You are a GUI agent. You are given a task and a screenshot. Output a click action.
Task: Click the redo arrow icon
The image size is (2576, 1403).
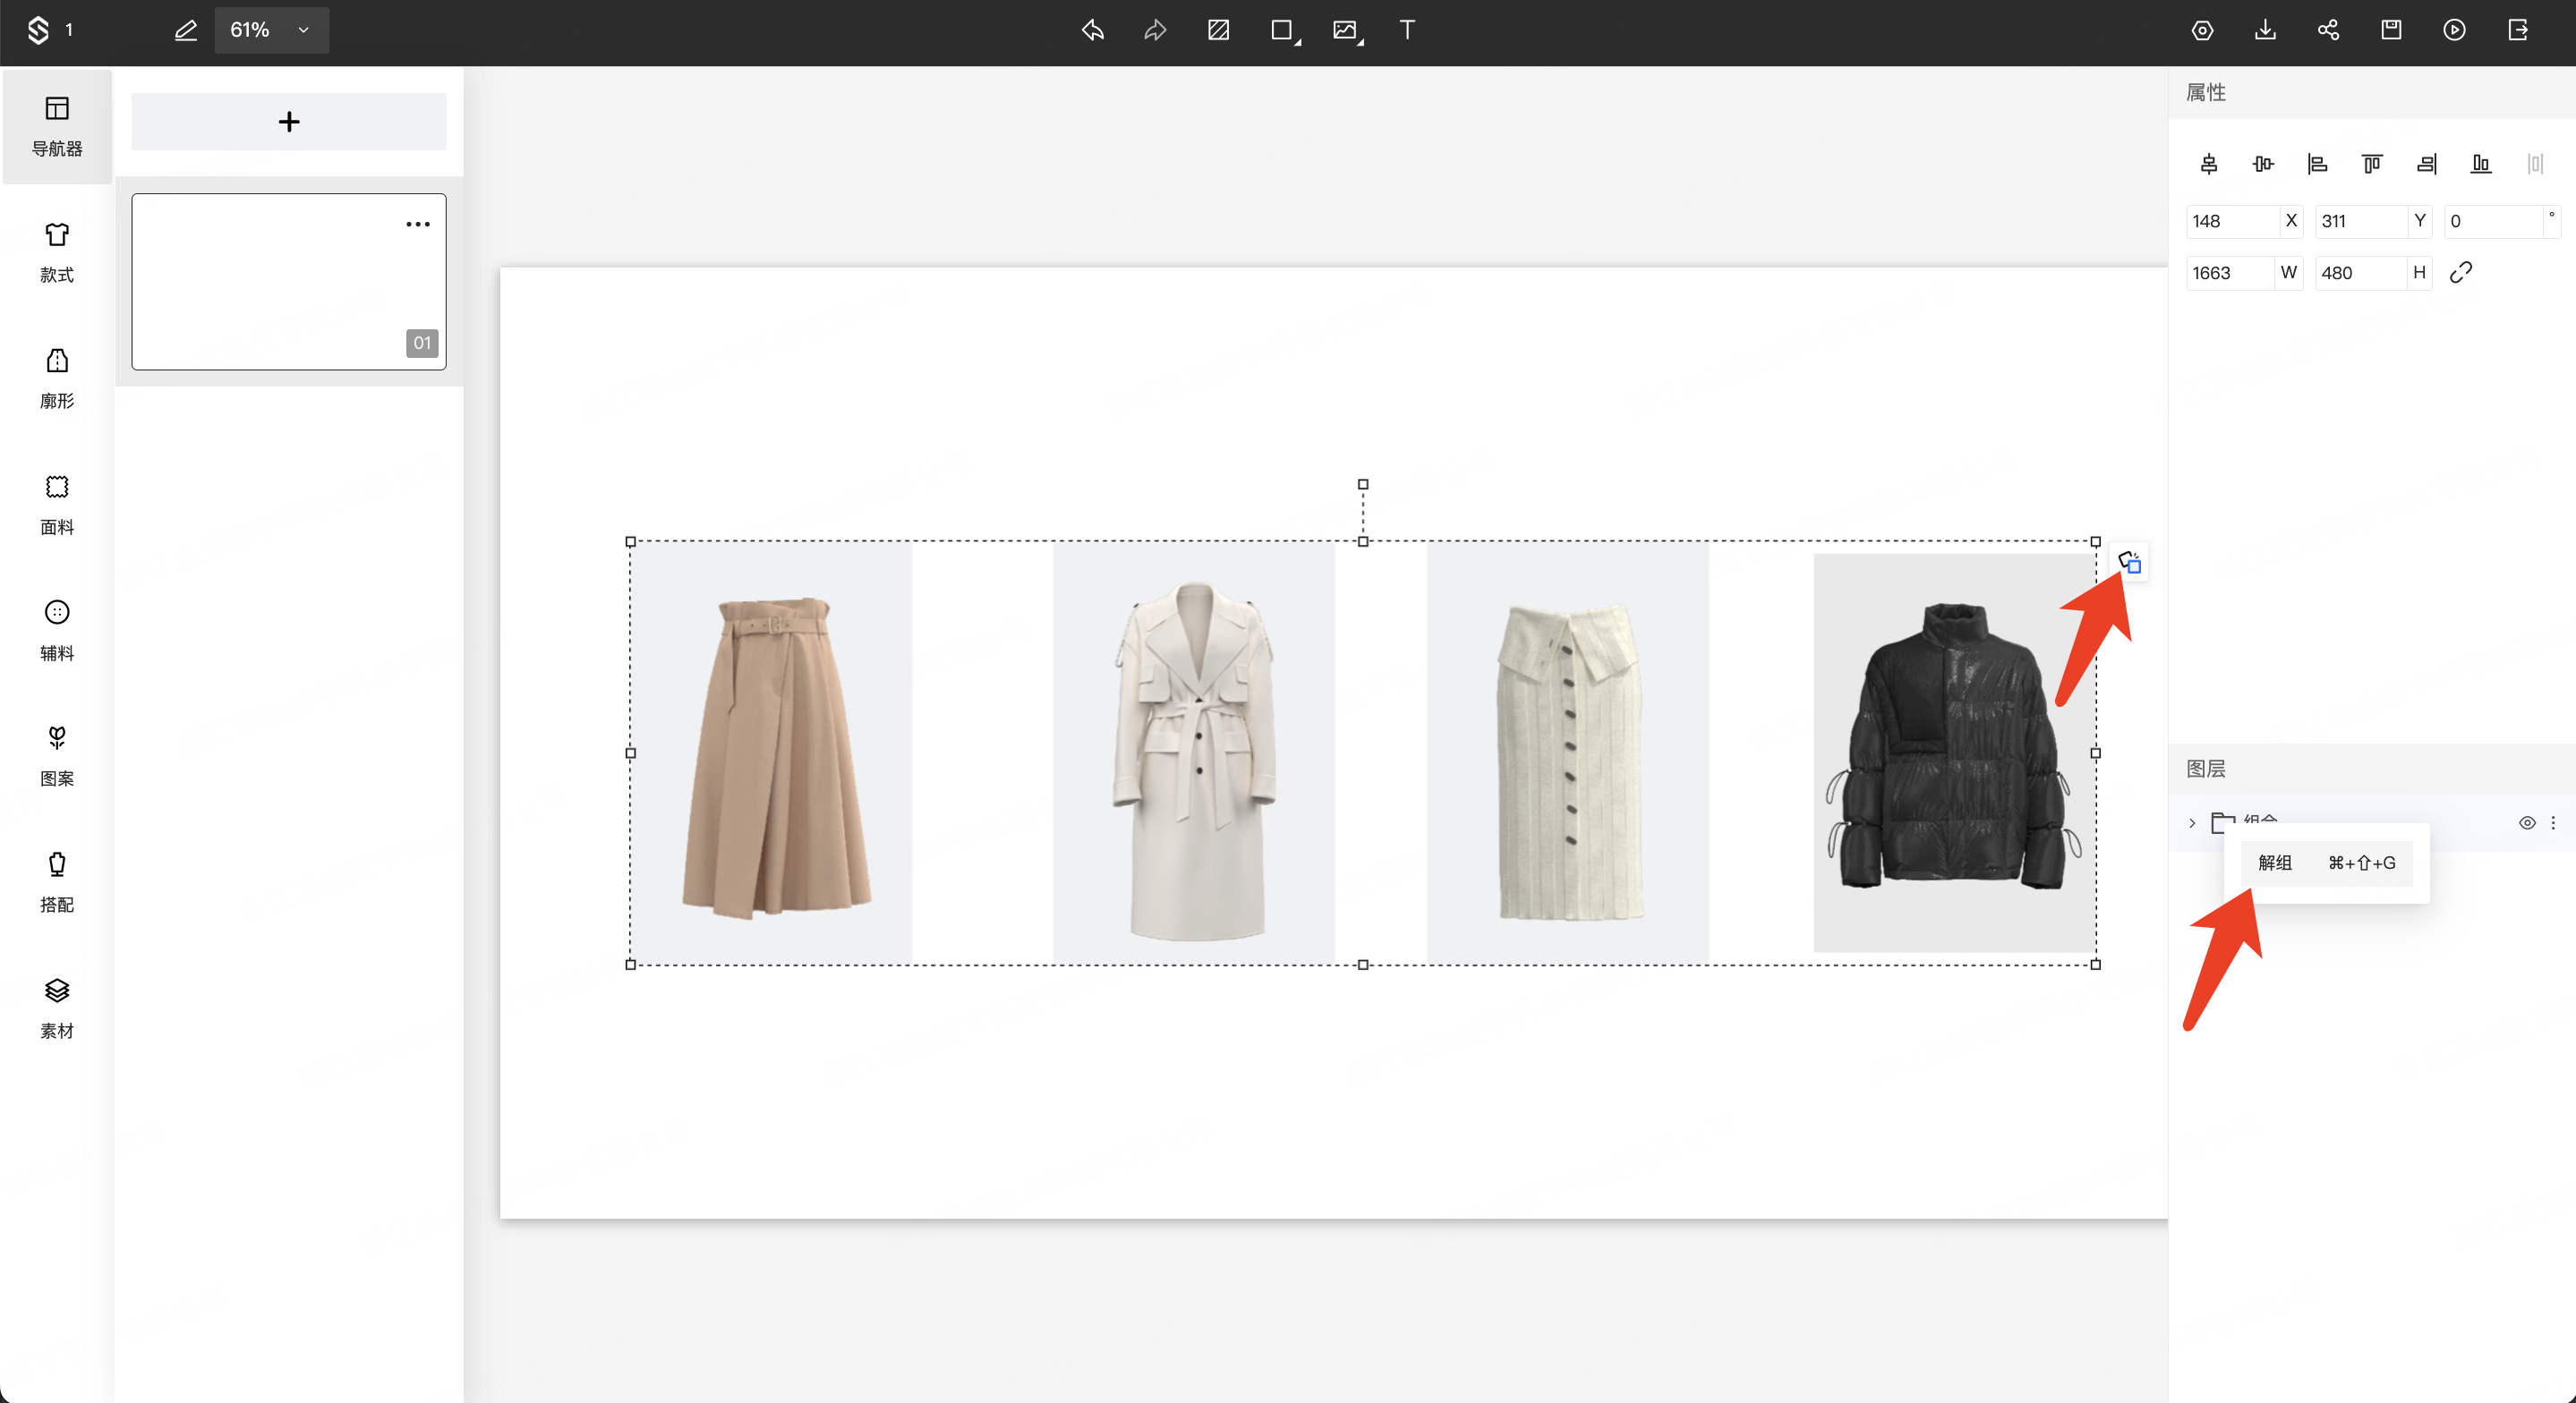(x=1155, y=30)
